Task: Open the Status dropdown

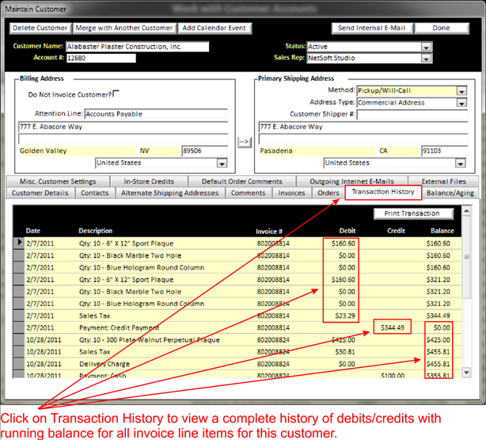Action: coord(427,47)
